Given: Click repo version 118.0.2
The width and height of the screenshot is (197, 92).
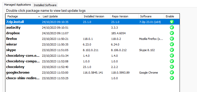Looking at the screenshot, I should (x=116, y=39).
